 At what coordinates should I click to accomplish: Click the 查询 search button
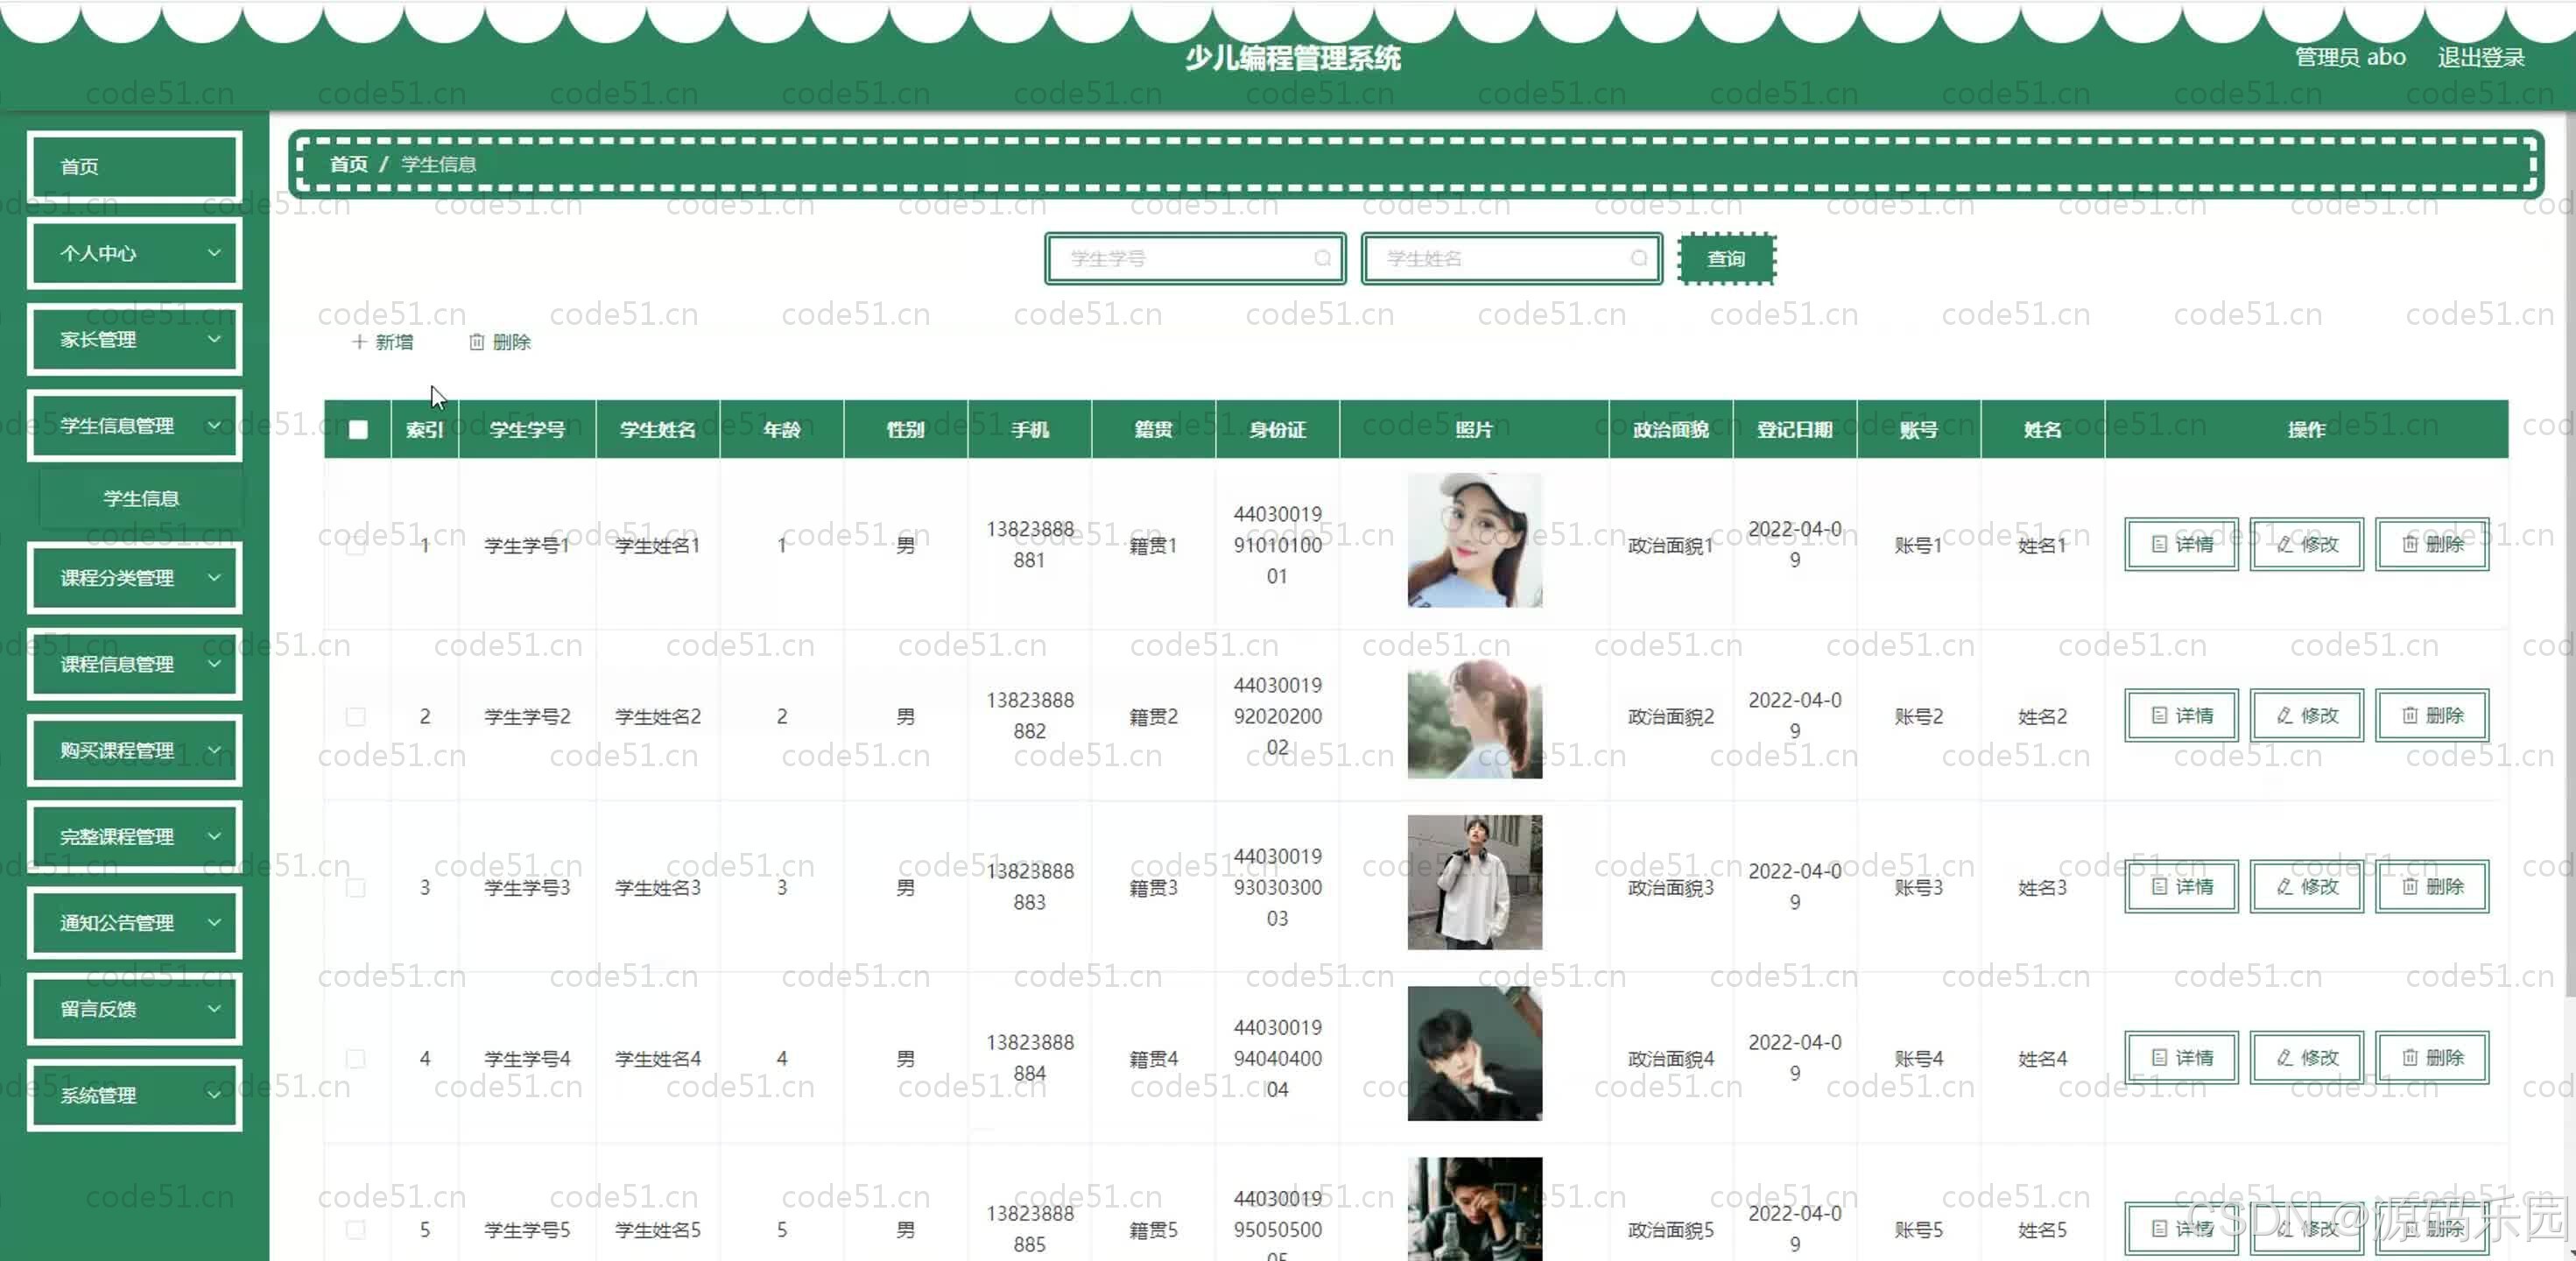pyautogui.click(x=1726, y=258)
